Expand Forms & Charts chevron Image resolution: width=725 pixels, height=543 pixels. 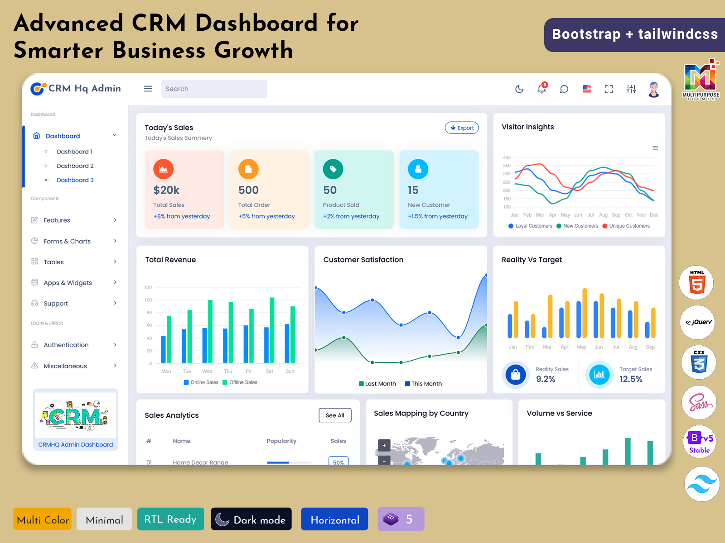pos(115,241)
